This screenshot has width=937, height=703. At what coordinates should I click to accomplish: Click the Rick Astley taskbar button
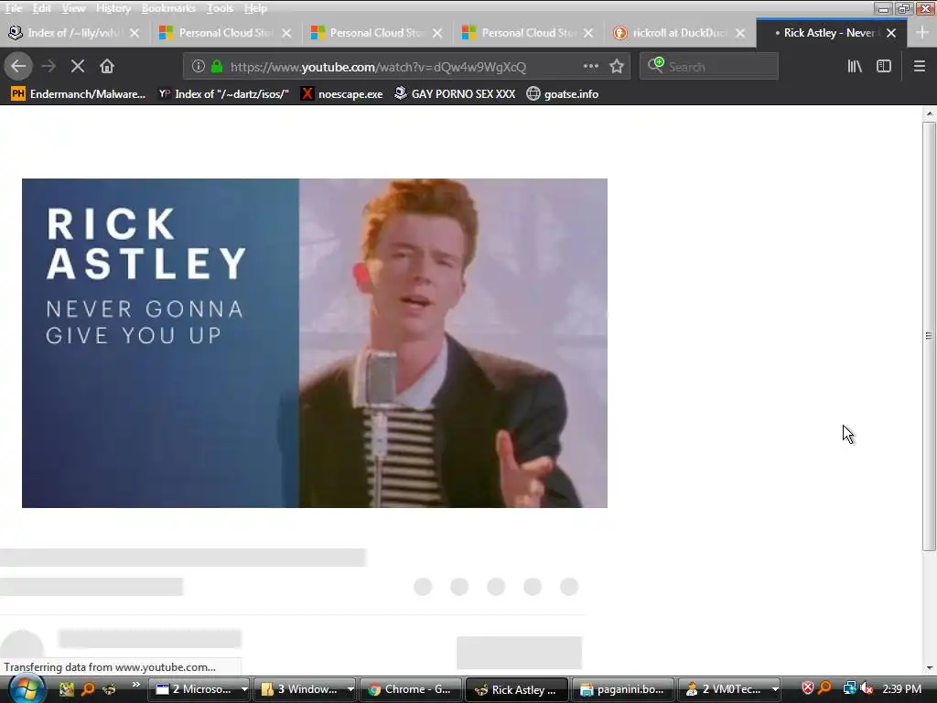(516, 689)
